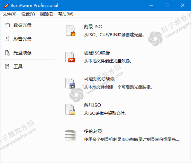Switch to the 影音光盘 category
Image resolution: width=191 pixels, height=163 pixels.
coord(28,39)
